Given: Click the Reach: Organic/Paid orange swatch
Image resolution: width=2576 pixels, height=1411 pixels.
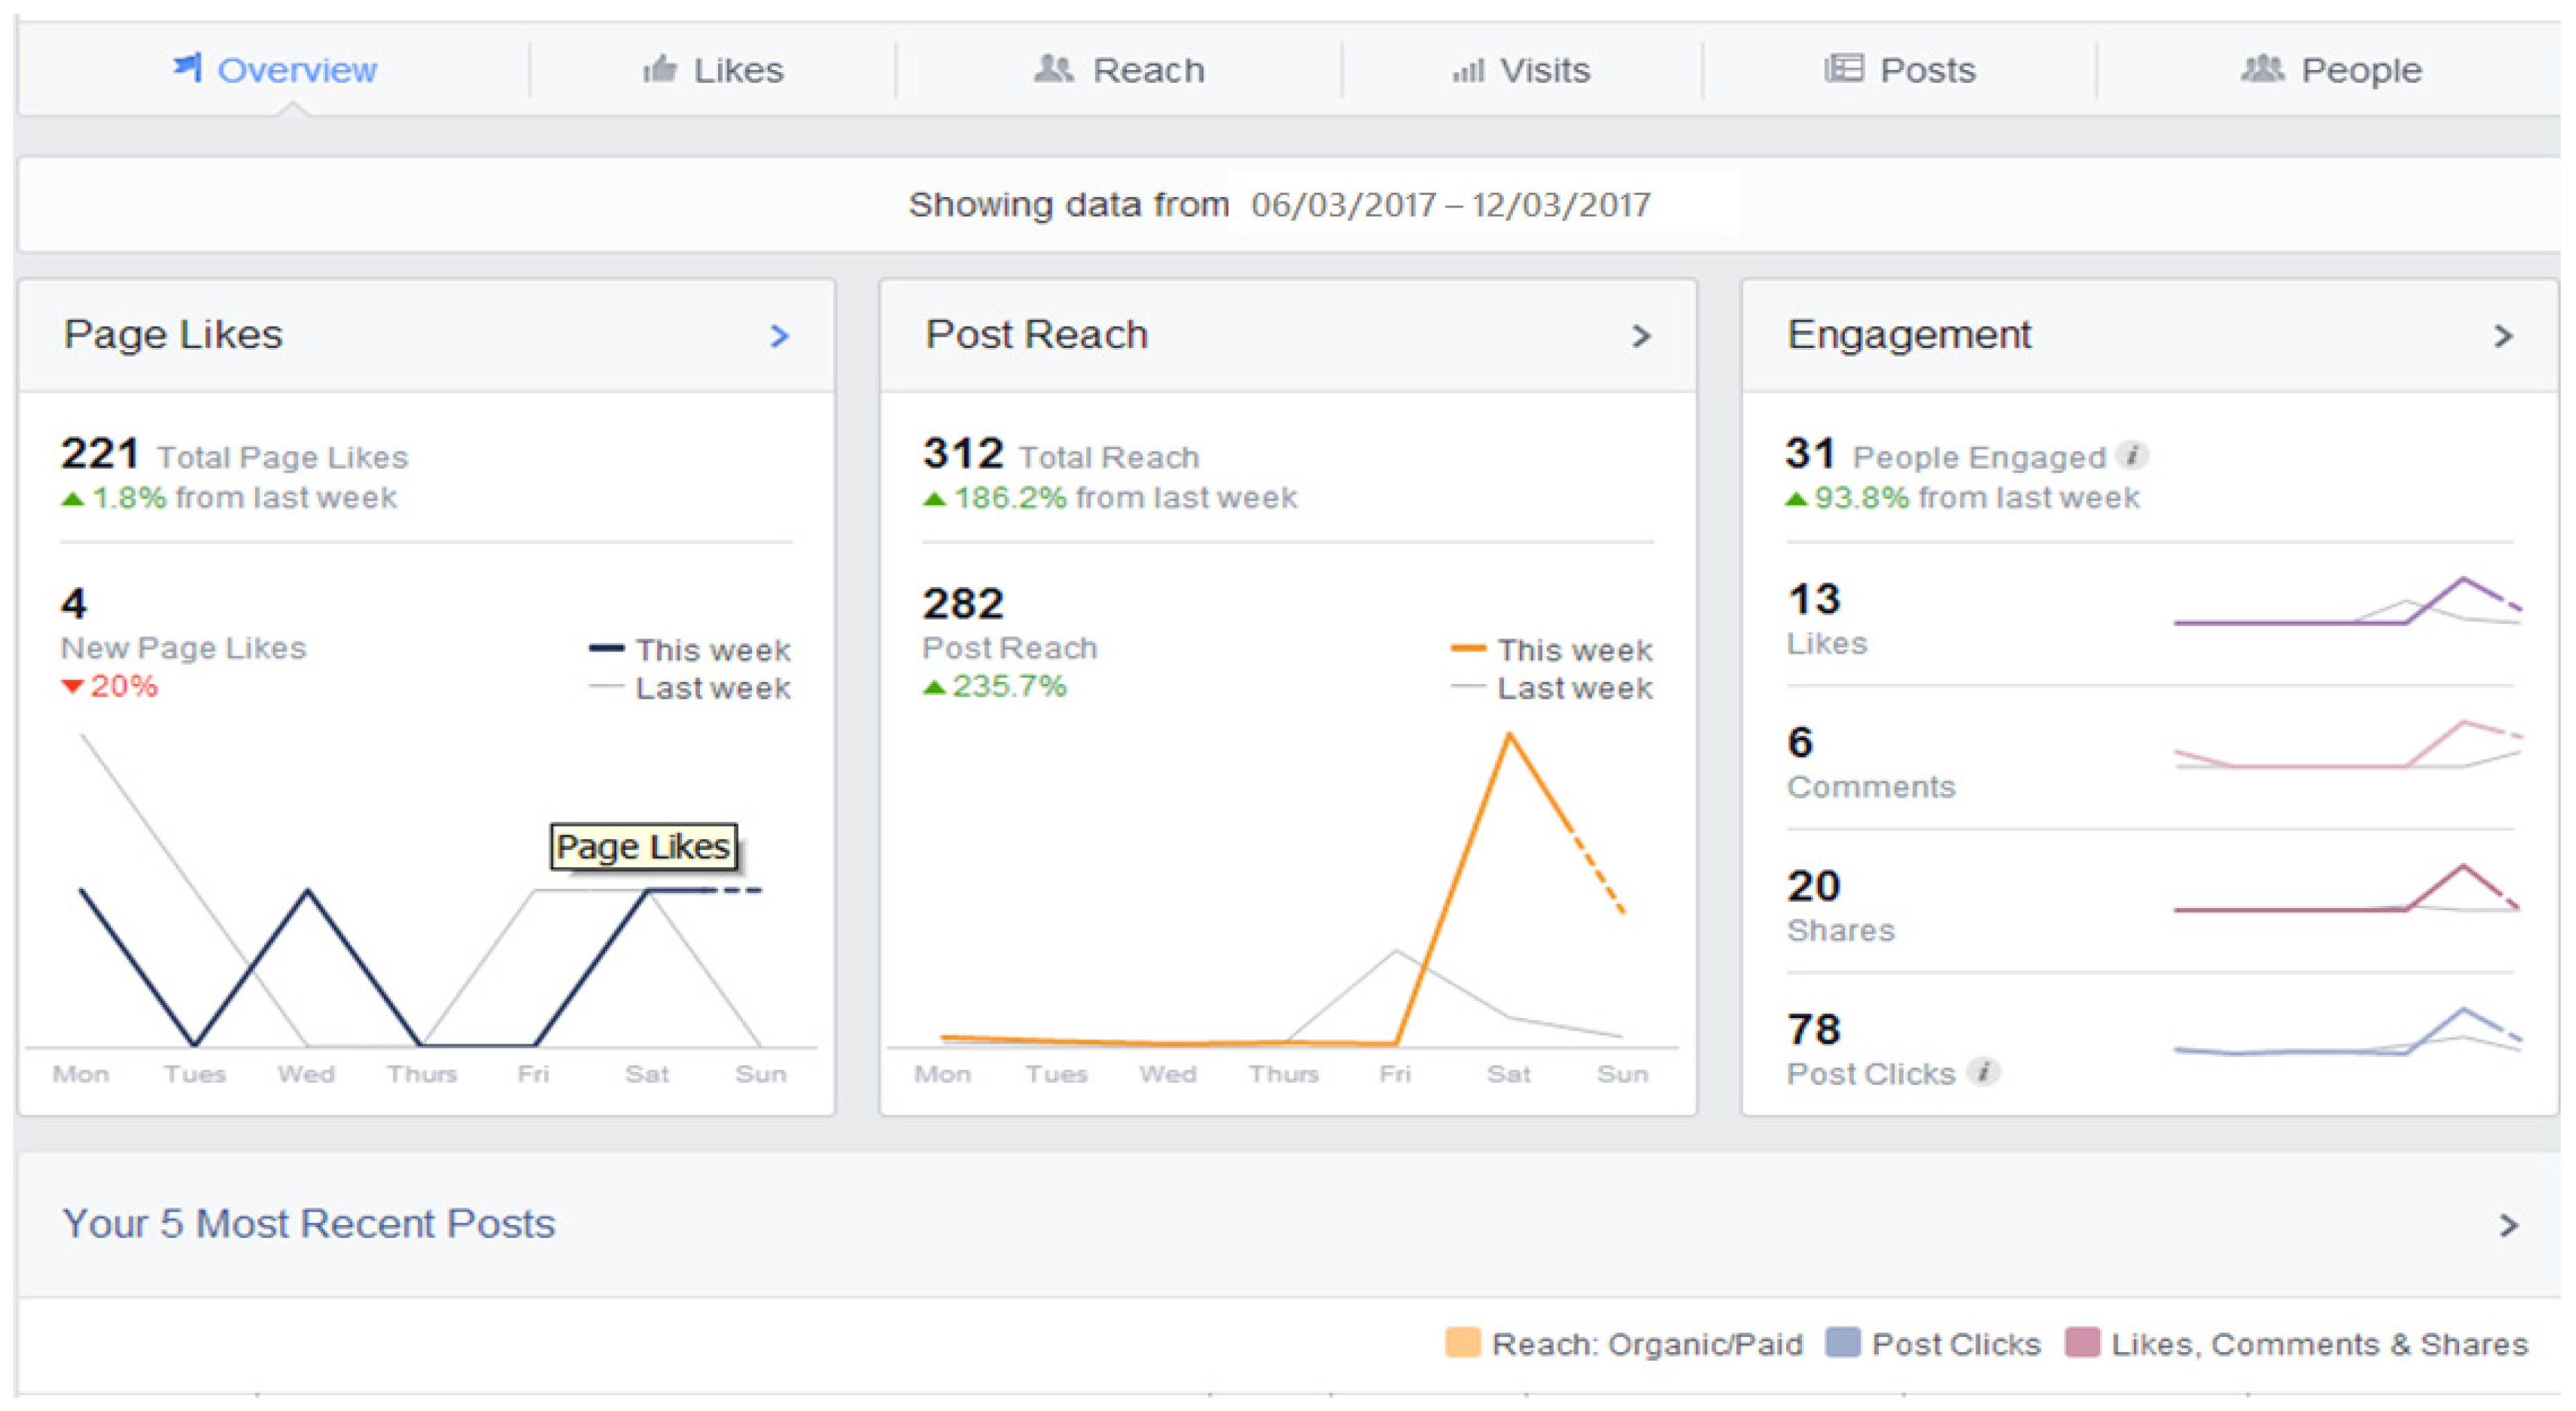Looking at the screenshot, I should point(1462,1342).
